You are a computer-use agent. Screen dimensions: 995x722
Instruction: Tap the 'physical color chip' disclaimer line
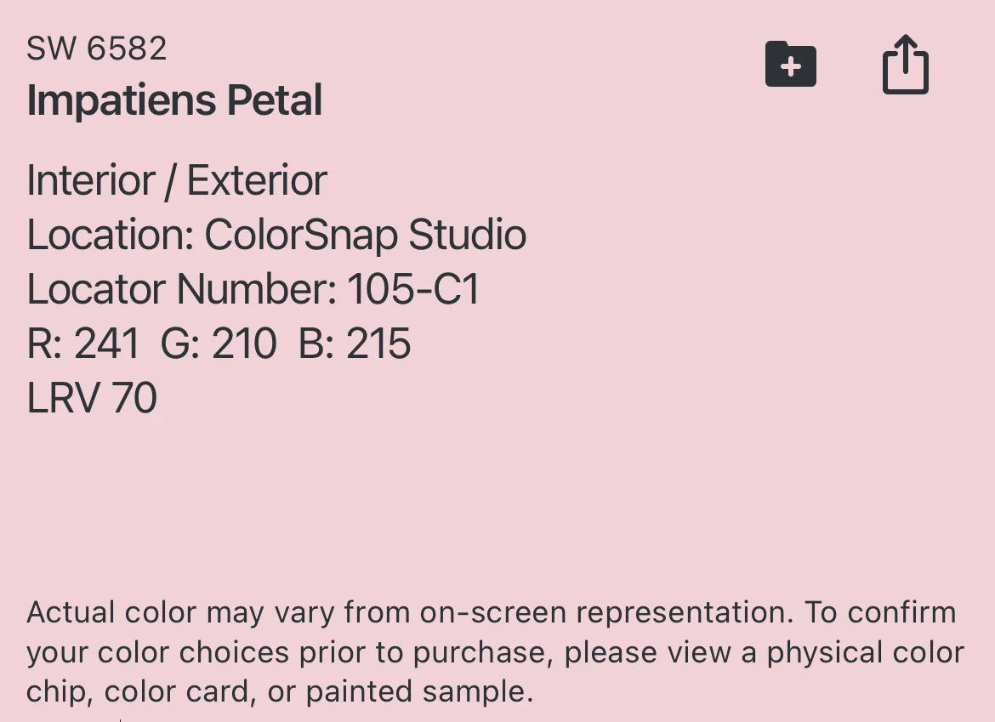(495, 652)
